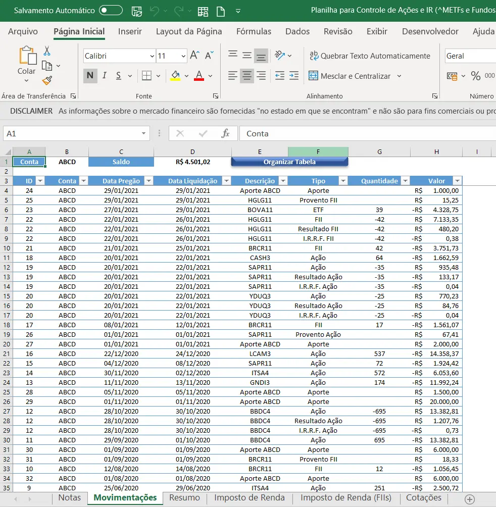Click the table icon in quick access toolbar
Viewport: 496px width, 507px height.
point(203,12)
